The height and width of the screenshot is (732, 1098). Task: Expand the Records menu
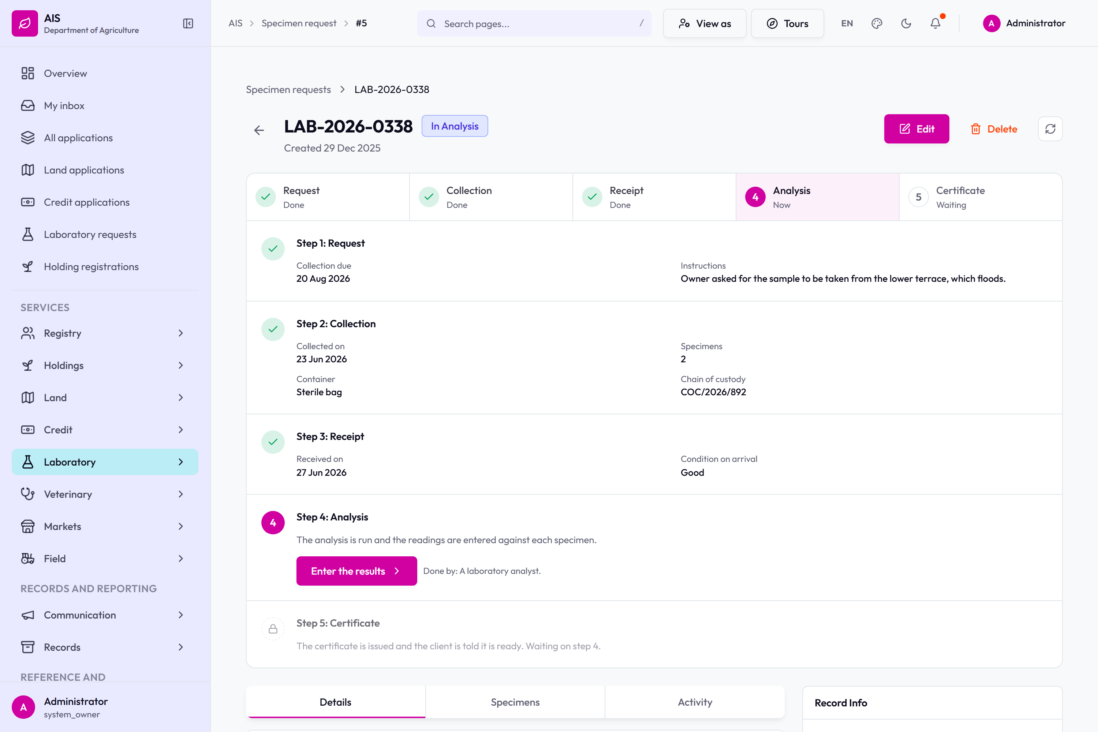tap(105, 647)
